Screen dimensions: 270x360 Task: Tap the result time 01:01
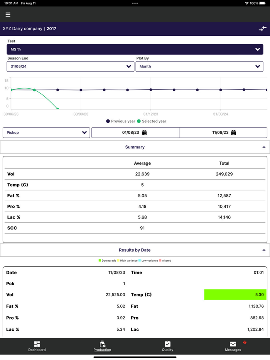tap(258, 273)
